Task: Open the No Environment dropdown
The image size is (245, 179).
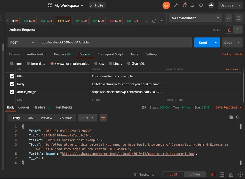Action: point(195,18)
